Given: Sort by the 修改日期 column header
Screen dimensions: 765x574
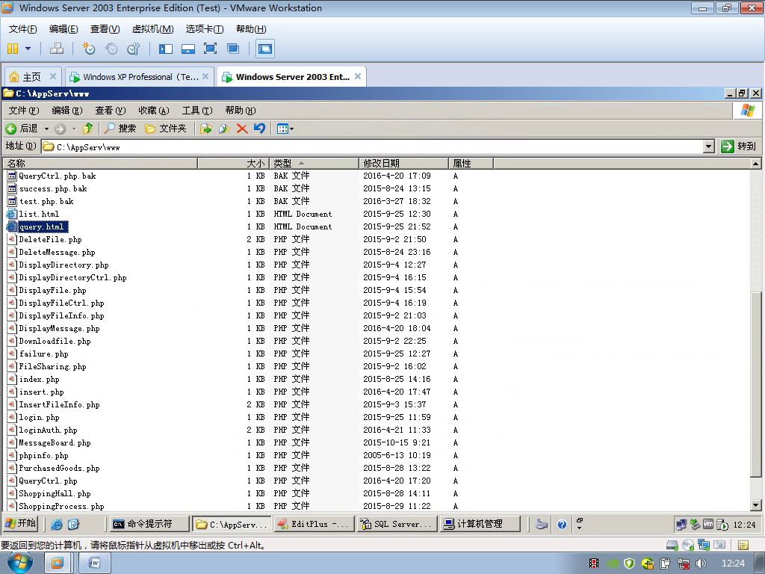Looking at the screenshot, I should click(403, 163).
